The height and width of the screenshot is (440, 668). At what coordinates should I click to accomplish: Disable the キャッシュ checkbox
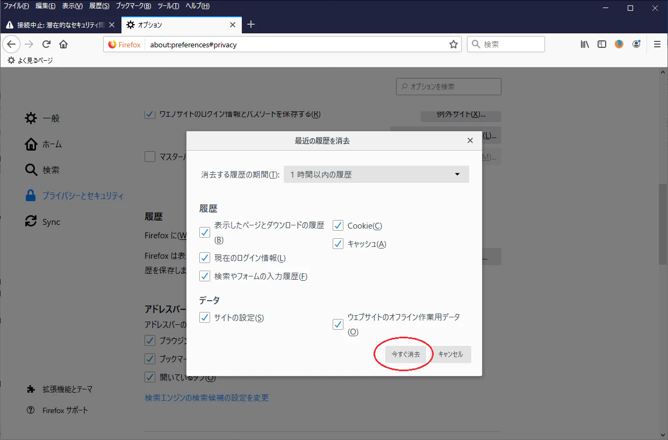click(337, 244)
